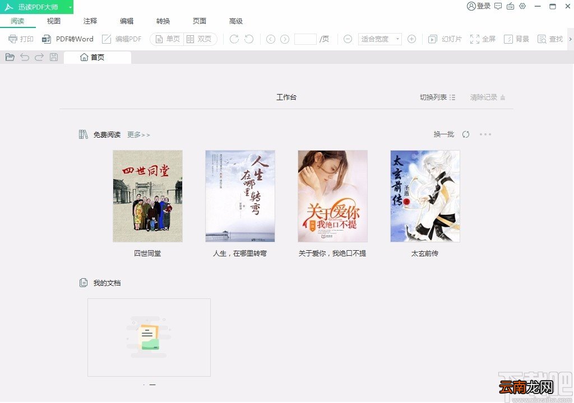The width and height of the screenshot is (574, 403).
Task: Open PDF转Word converter
Action: pyautogui.click(x=68, y=39)
